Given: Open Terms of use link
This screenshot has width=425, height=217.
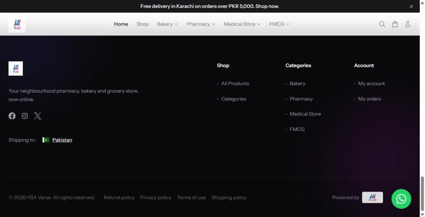Looking at the screenshot, I should (191, 197).
